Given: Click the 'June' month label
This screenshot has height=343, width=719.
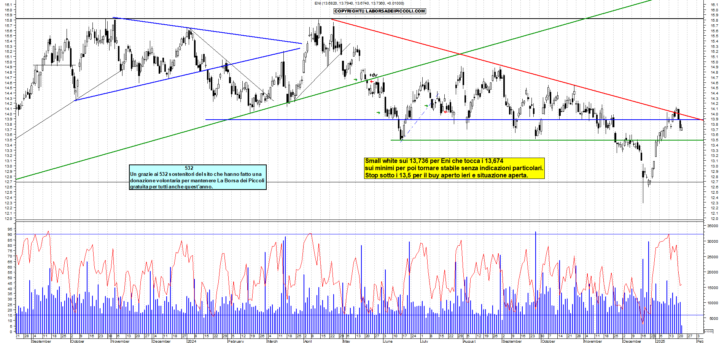Looking at the screenshot, I should (388, 341).
